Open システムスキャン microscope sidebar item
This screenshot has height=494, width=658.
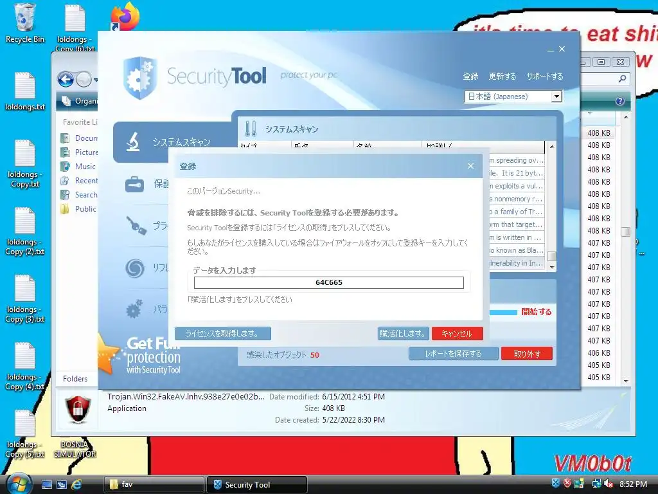pyautogui.click(x=172, y=142)
